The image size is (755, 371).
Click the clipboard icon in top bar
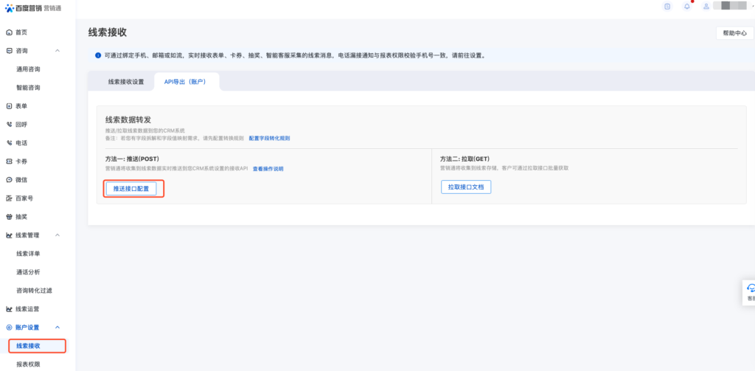pos(667,7)
